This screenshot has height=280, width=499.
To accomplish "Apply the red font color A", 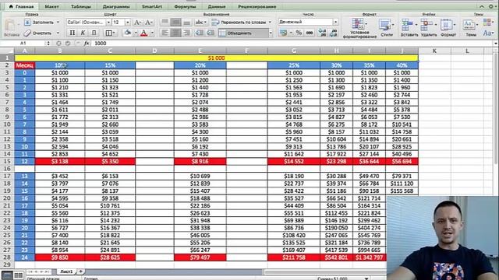I will [x=143, y=33].
